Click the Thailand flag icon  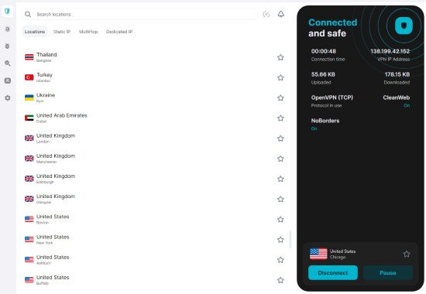point(29,57)
